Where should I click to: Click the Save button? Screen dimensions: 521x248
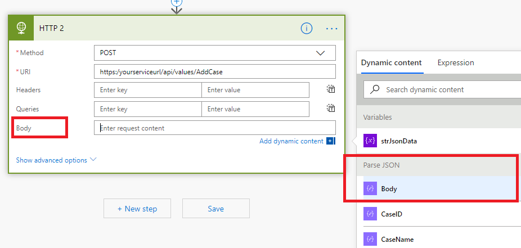tap(215, 209)
